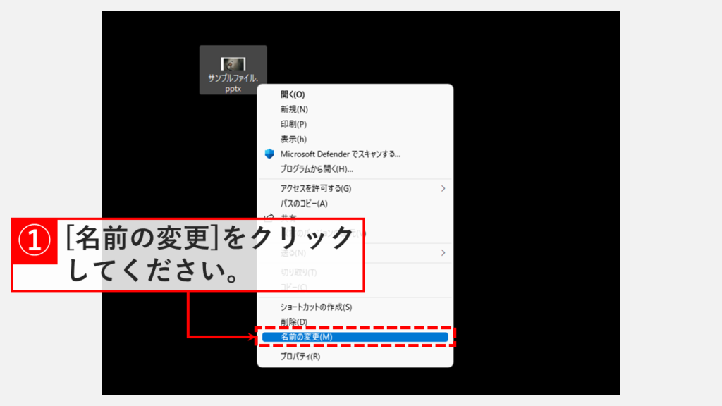
Task: Expand the アクセスを許可する submenu arrow
Action: [x=443, y=188]
